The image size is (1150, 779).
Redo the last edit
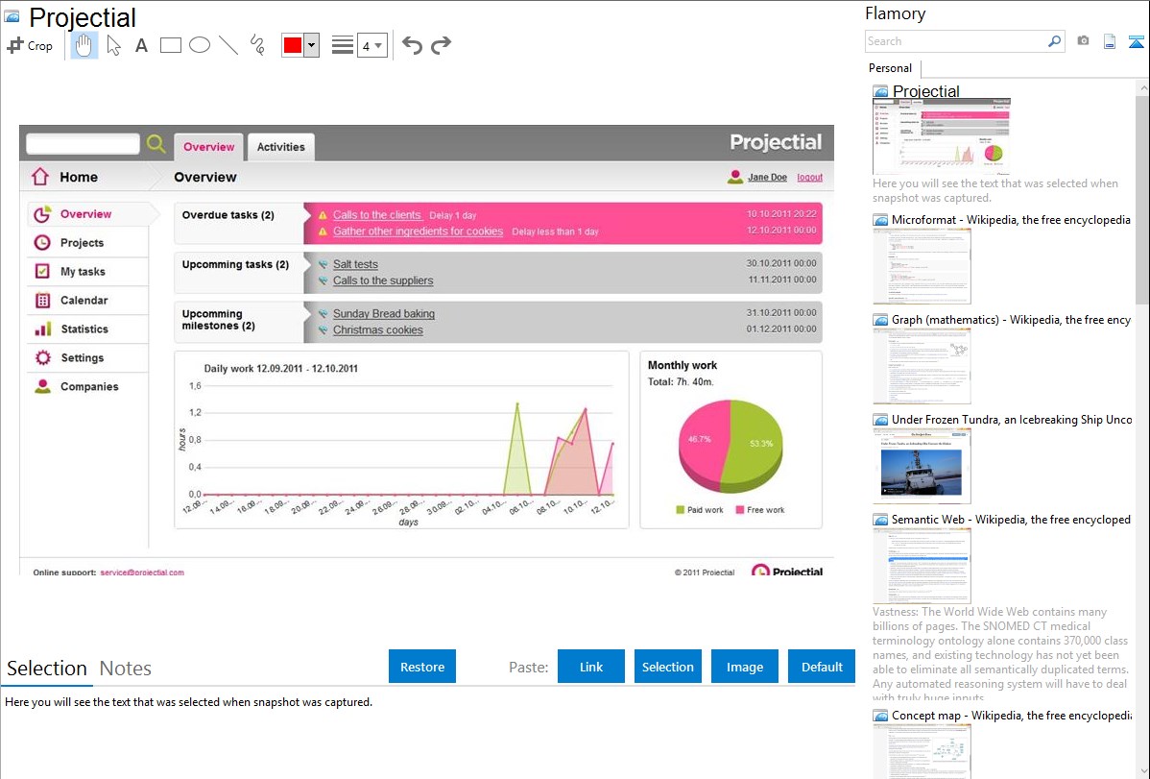[x=441, y=45]
